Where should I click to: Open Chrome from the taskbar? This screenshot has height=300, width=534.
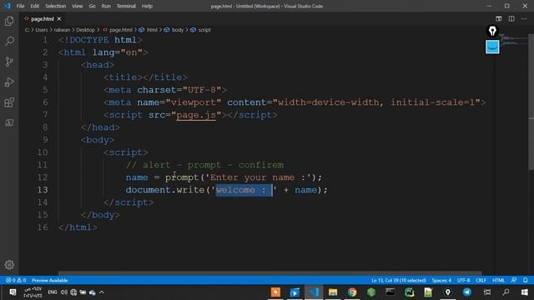[x=352, y=292]
